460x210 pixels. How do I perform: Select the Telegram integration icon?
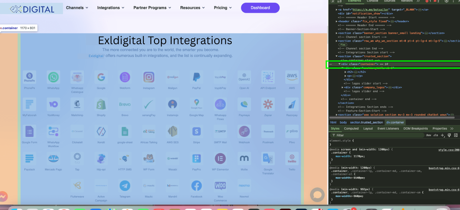125,186
